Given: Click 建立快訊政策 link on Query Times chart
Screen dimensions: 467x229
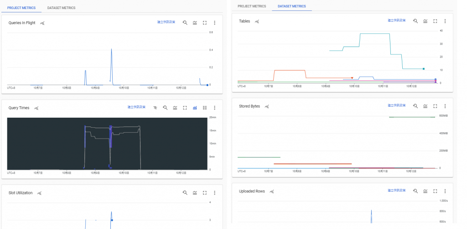Looking at the screenshot, I should (137, 107).
